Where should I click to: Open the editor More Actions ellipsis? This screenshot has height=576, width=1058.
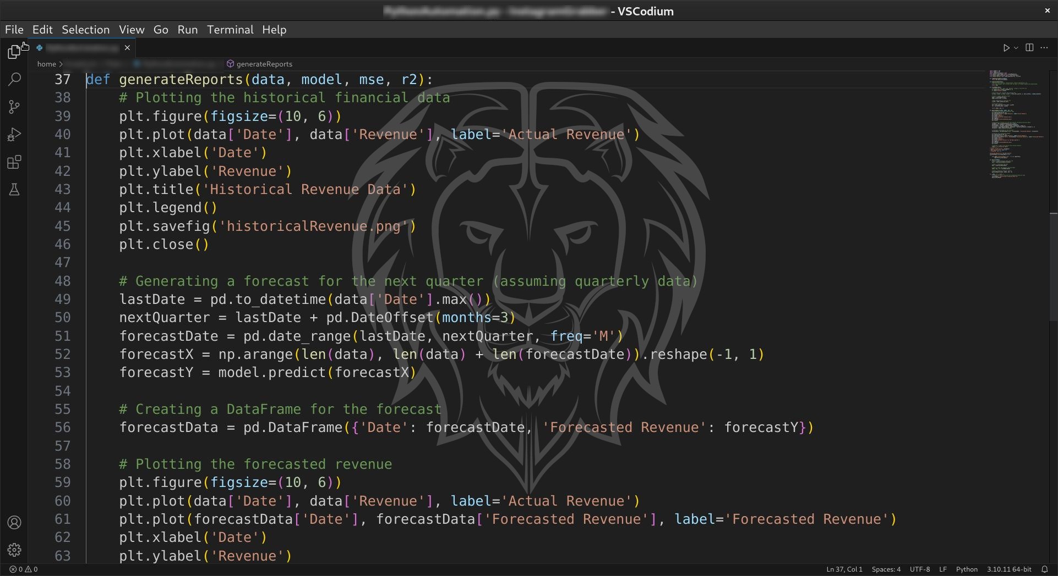tap(1044, 48)
